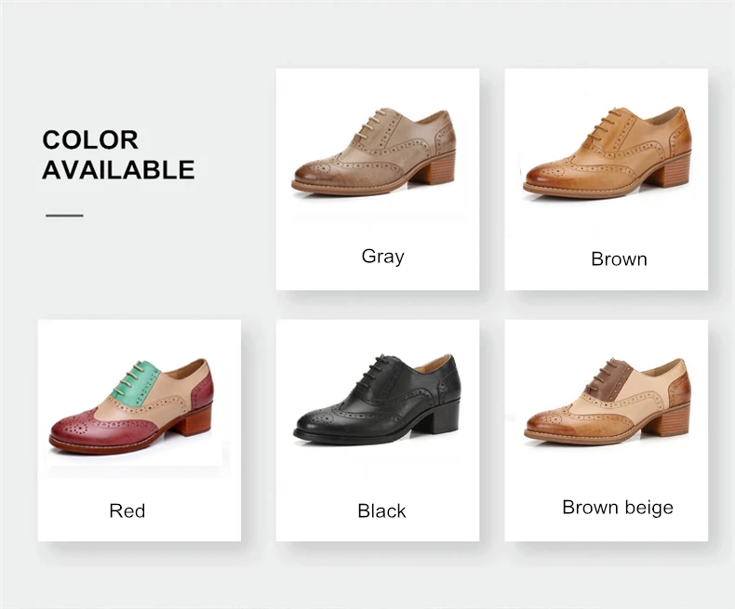
Task: Select the Brown shoe image
Action: click(x=607, y=152)
